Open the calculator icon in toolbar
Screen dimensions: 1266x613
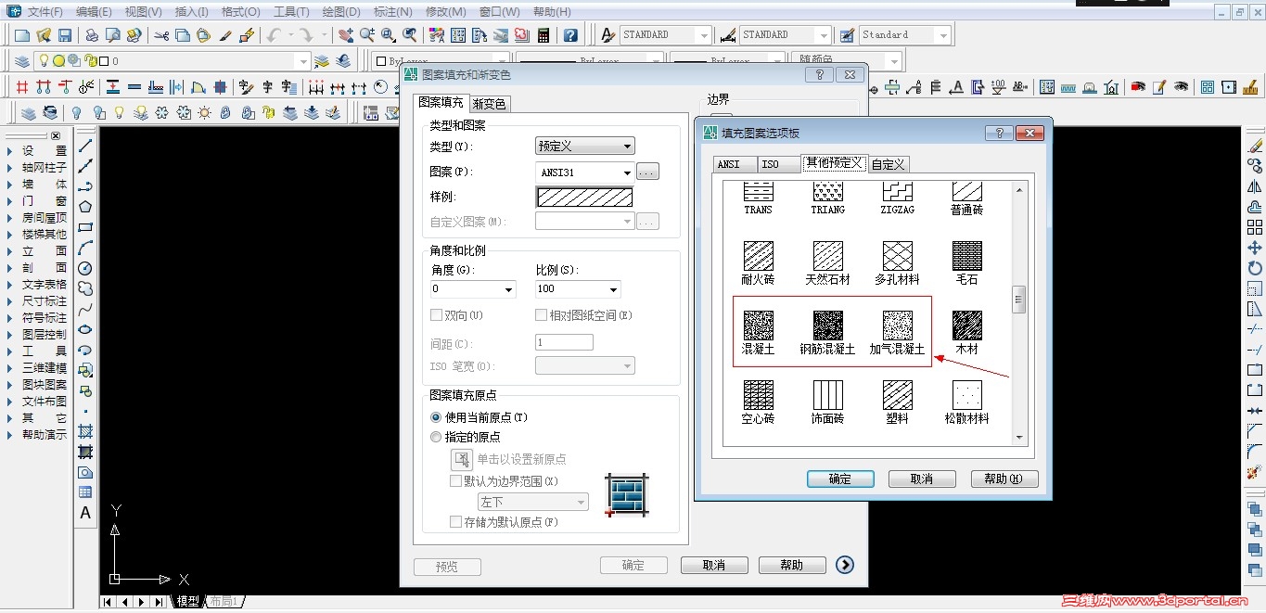pyautogui.click(x=543, y=35)
